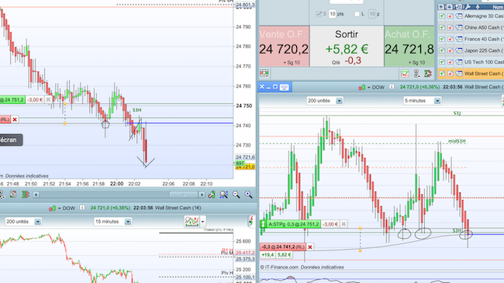504x283 pixels.
Task: Toggle the S stop checkbox
Action: click(x=319, y=14)
